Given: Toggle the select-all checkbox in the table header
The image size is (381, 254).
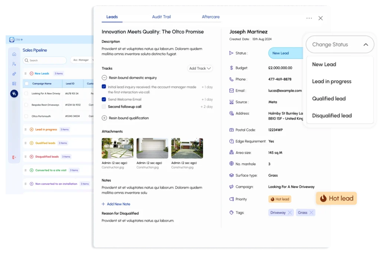Looking at the screenshot, I should pos(26,83).
